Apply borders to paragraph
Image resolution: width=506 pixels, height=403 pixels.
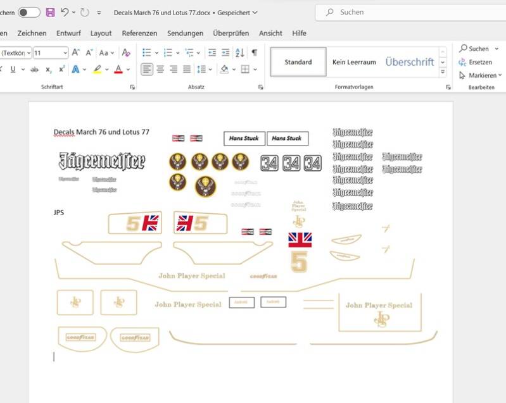tap(245, 70)
